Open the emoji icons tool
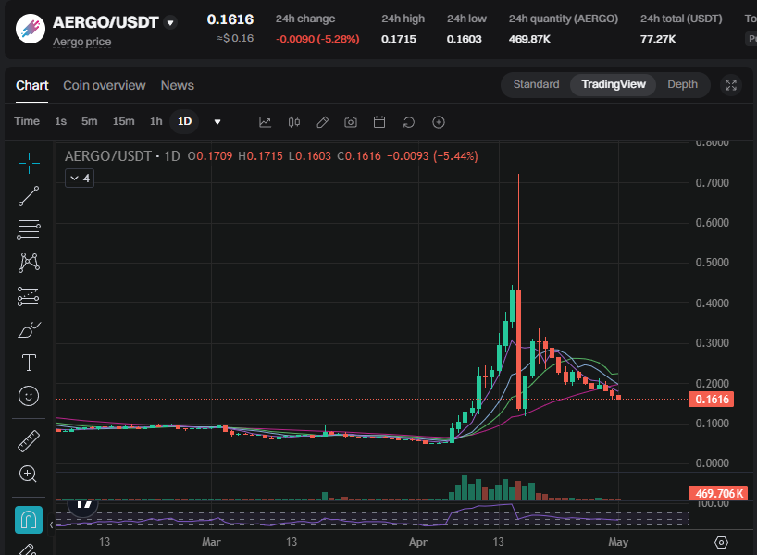Screen dimensions: 757x555 29,396
